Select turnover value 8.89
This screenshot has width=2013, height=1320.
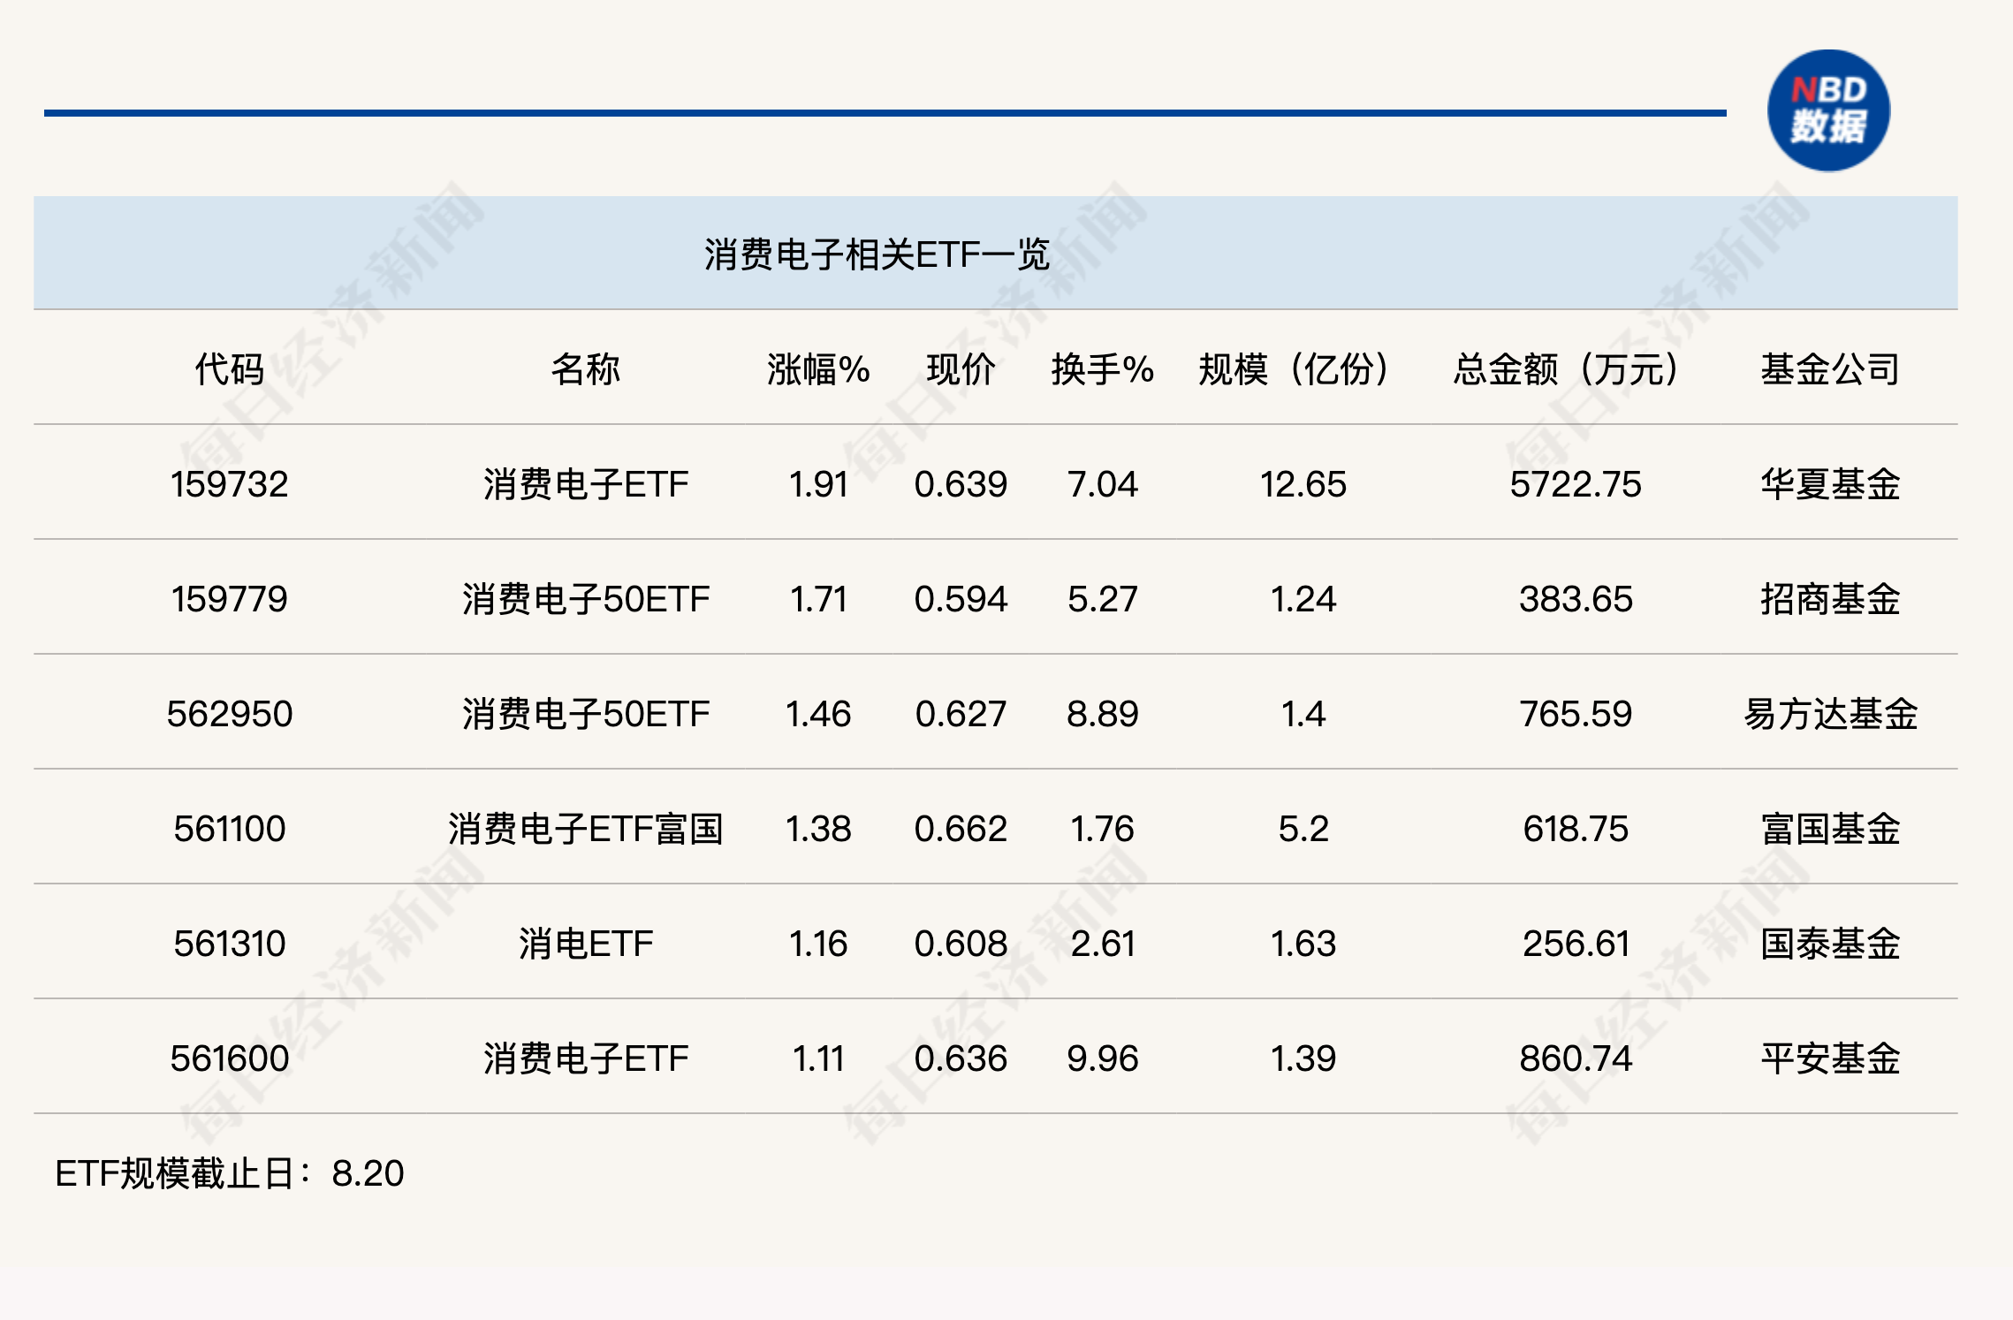(x=1103, y=714)
